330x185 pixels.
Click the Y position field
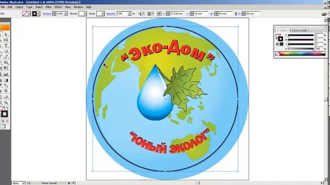(x=201, y=14)
